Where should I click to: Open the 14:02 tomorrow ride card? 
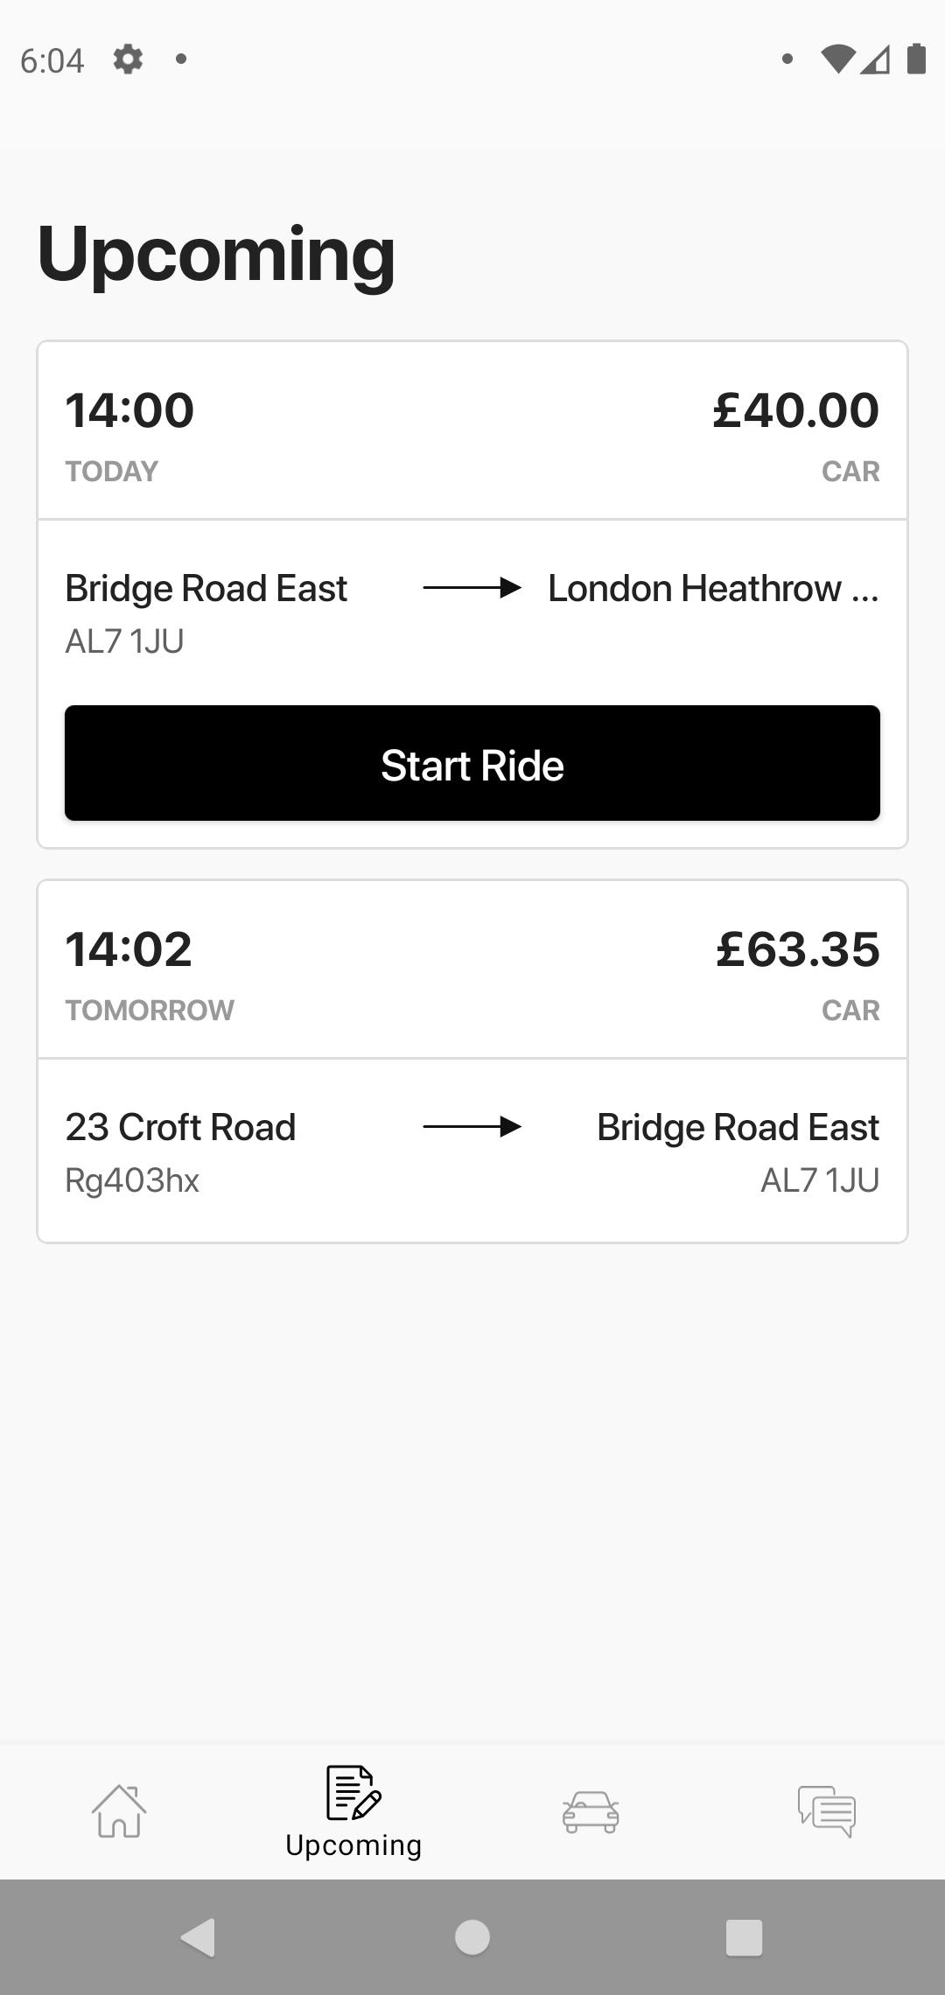(472, 1061)
